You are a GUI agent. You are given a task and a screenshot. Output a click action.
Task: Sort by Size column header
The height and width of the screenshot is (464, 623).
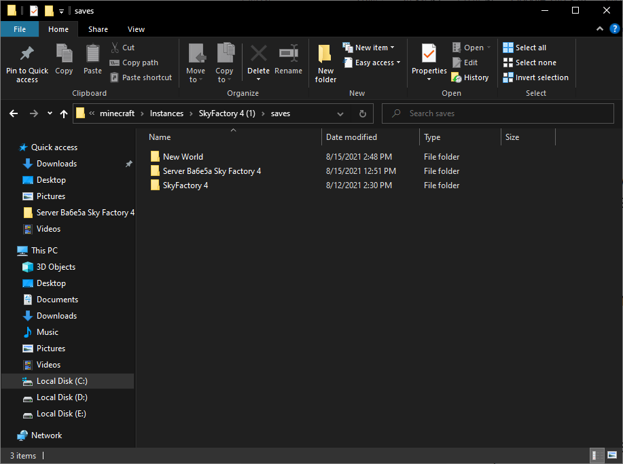pos(512,137)
